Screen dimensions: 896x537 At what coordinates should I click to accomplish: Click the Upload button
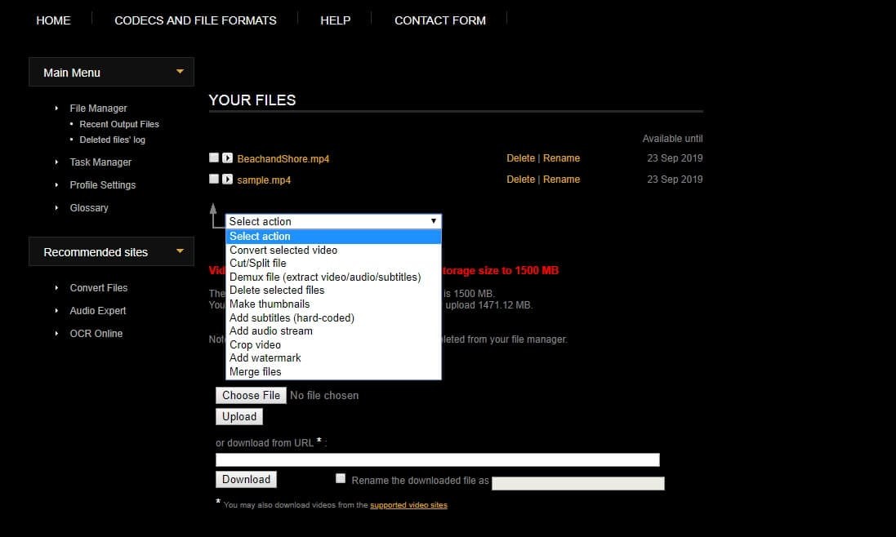pos(238,416)
